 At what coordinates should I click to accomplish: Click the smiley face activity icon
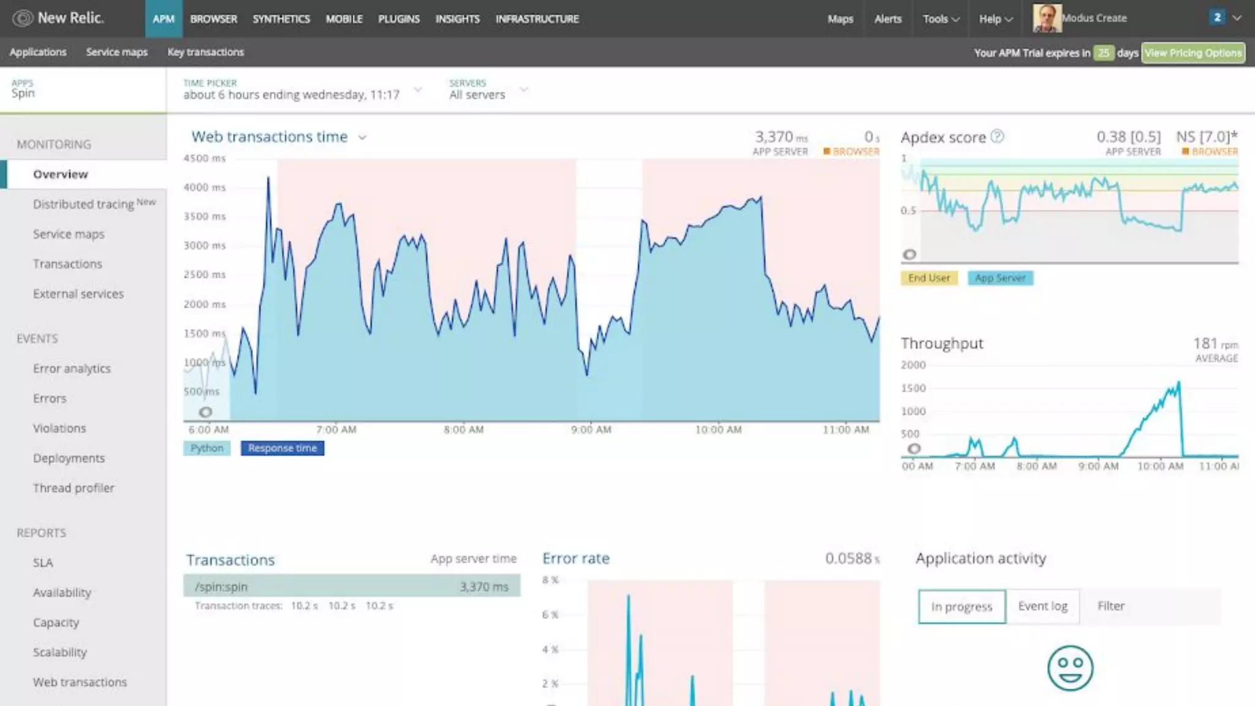(x=1070, y=667)
